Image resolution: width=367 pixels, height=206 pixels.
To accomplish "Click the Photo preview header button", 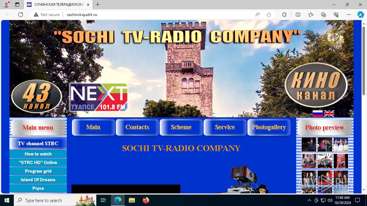I will (325, 128).
